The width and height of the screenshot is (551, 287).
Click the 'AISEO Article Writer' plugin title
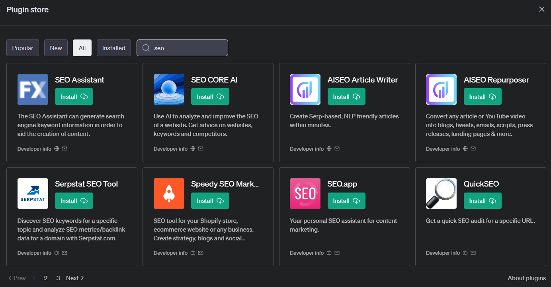(x=363, y=80)
